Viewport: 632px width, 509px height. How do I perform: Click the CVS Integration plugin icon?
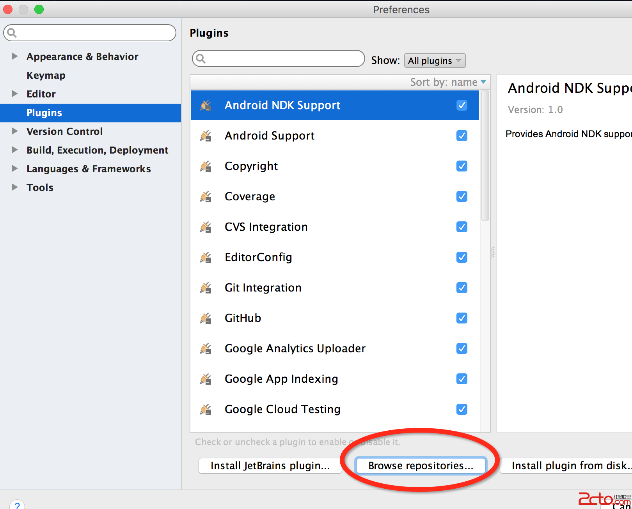(206, 227)
